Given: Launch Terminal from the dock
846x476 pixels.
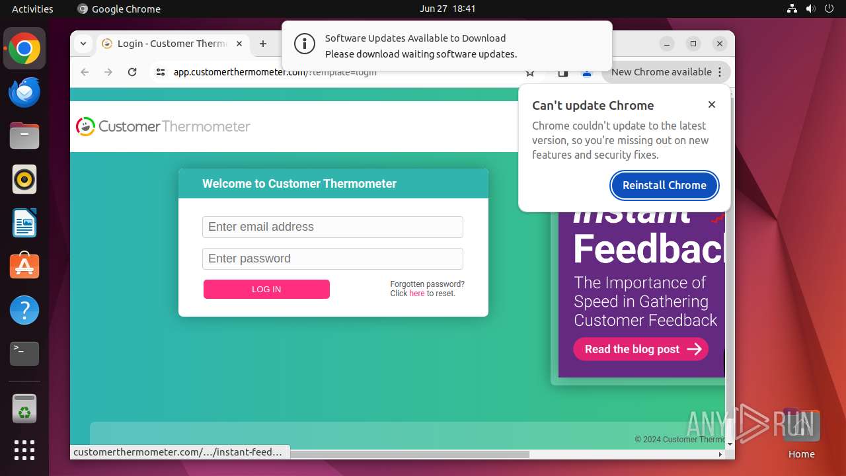Looking at the screenshot, I should [x=24, y=354].
